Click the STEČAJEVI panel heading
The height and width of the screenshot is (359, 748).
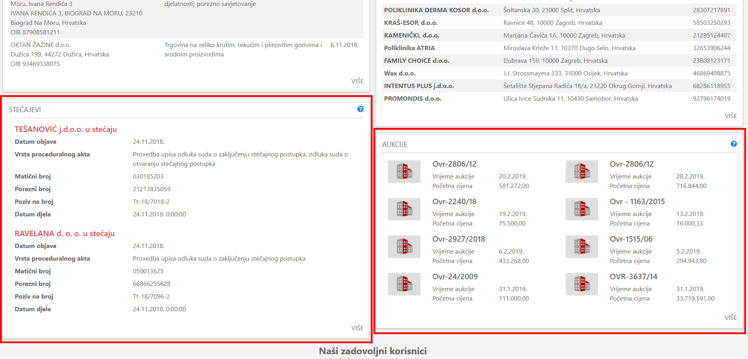pyautogui.click(x=25, y=109)
